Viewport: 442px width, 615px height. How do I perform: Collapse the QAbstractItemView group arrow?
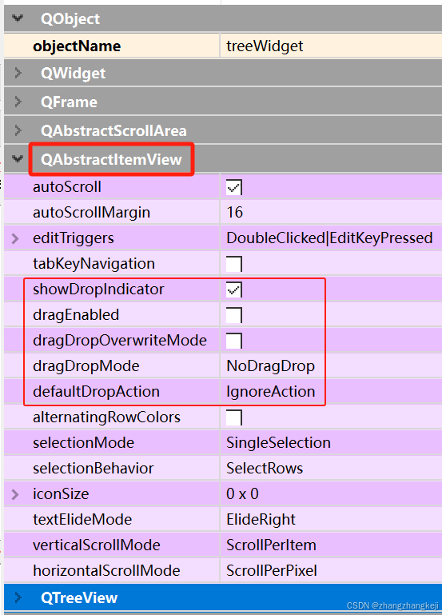[18, 159]
